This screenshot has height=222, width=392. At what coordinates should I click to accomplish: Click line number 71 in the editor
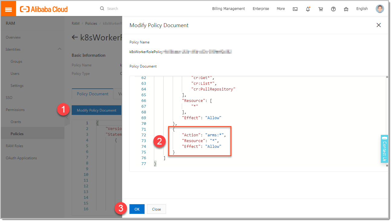coord(143,129)
